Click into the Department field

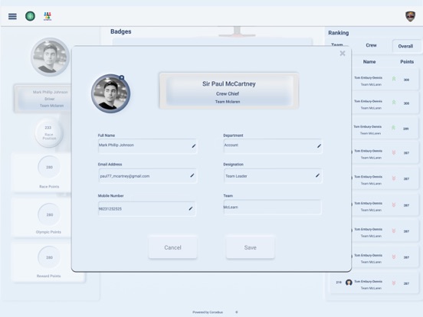point(273,145)
